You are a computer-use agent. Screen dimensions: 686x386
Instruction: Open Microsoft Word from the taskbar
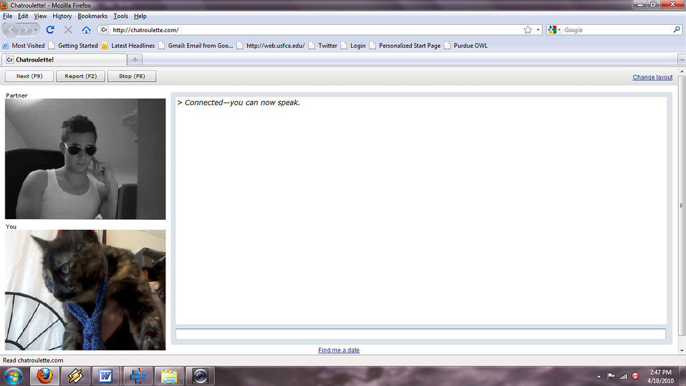pos(106,376)
